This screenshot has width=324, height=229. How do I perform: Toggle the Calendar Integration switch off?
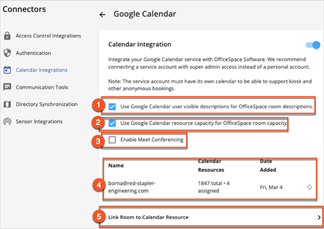click(x=312, y=45)
